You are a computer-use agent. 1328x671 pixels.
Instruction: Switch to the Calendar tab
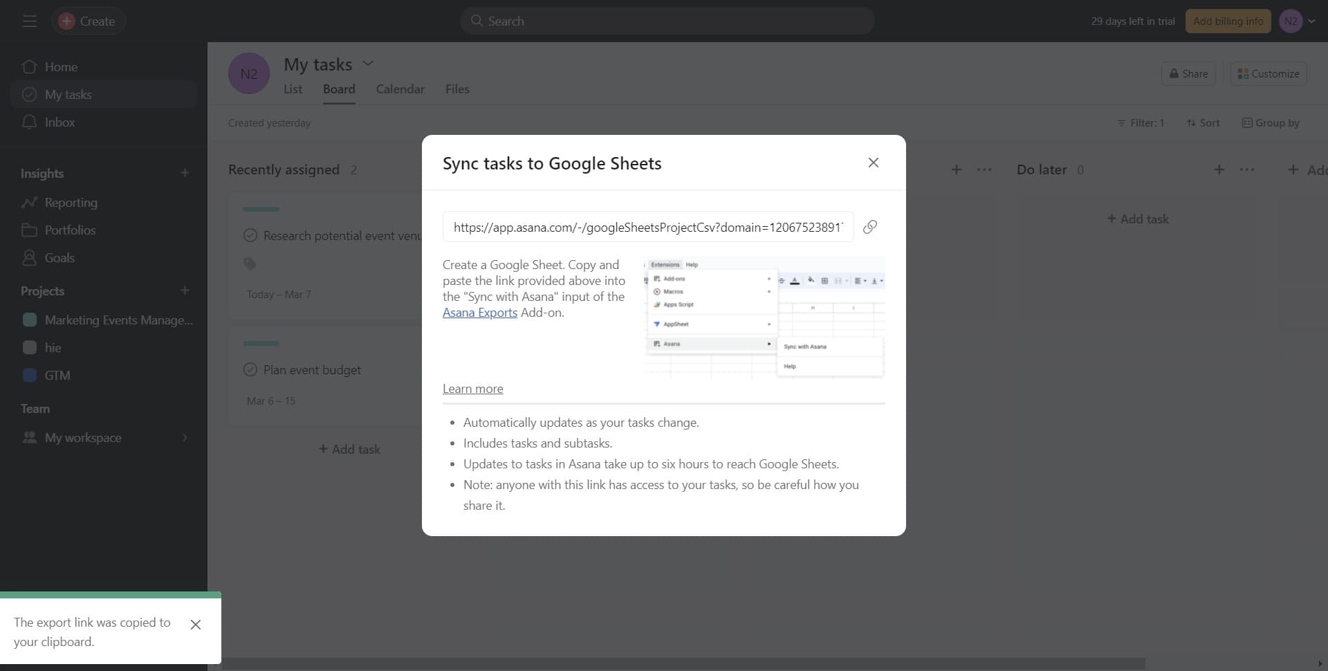pyautogui.click(x=400, y=89)
